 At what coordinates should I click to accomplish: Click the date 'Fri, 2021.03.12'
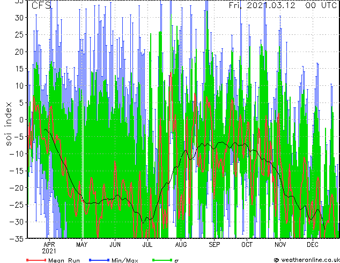[262, 5]
